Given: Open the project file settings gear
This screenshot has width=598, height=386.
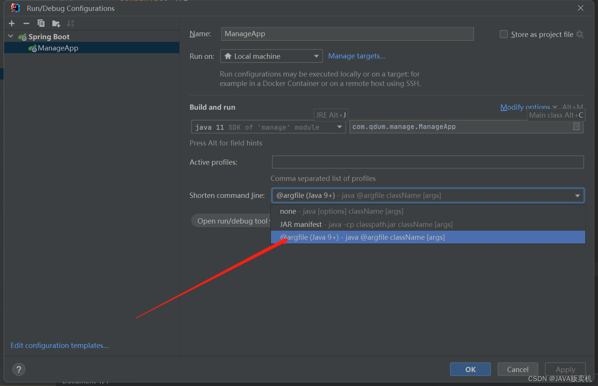Looking at the screenshot, I should [x=580, y=34].
